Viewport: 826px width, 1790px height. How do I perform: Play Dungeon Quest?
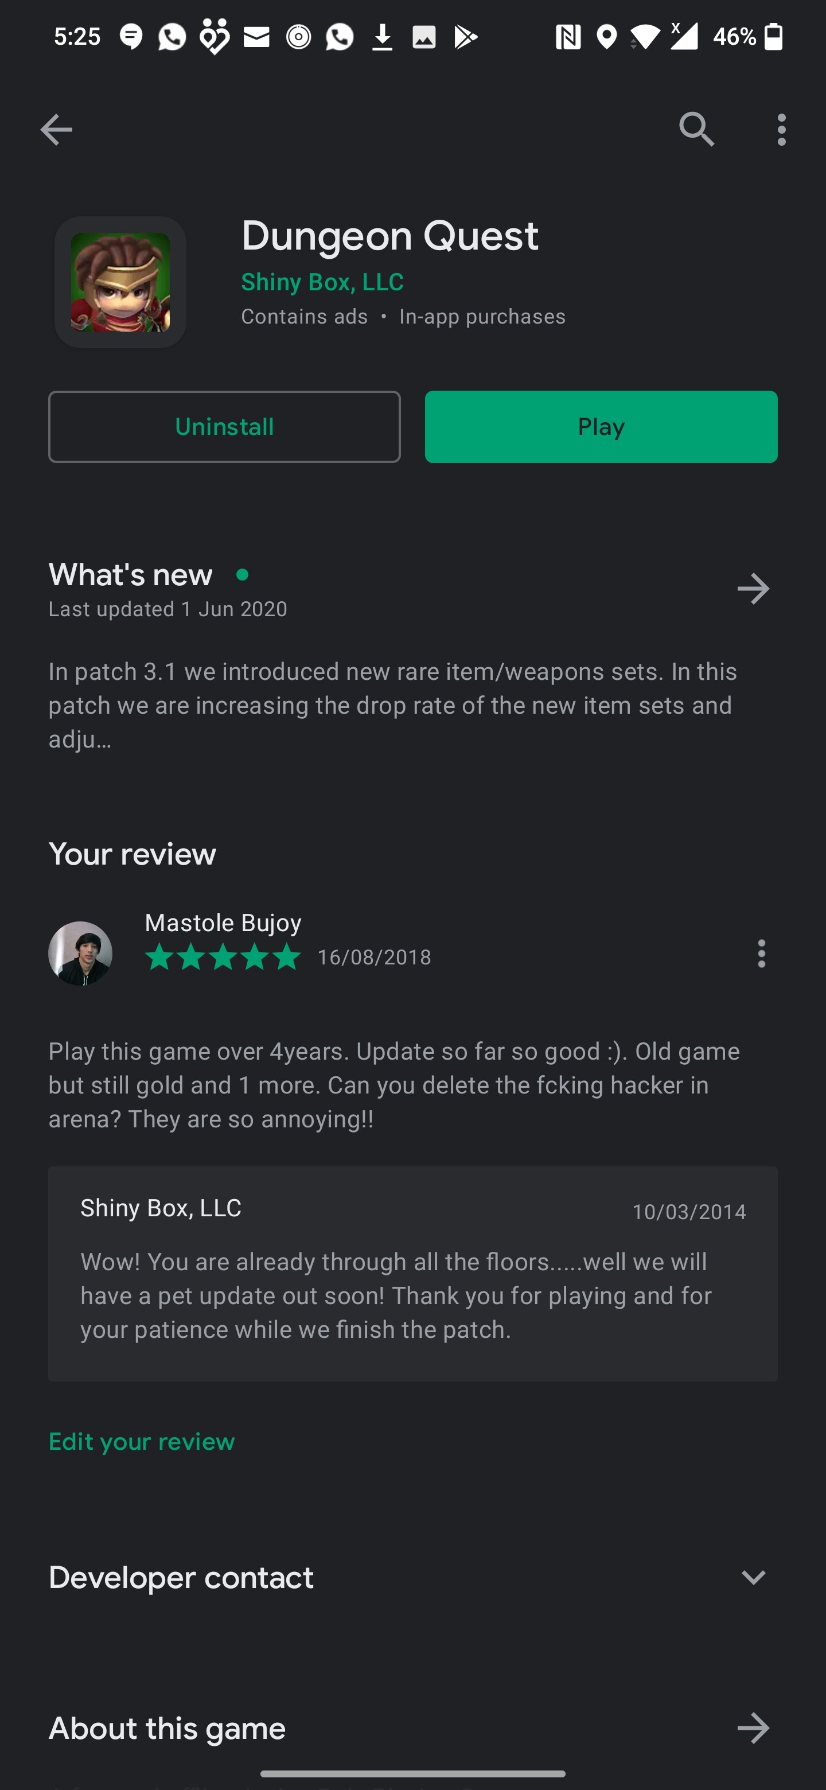(x=601, y=427)
